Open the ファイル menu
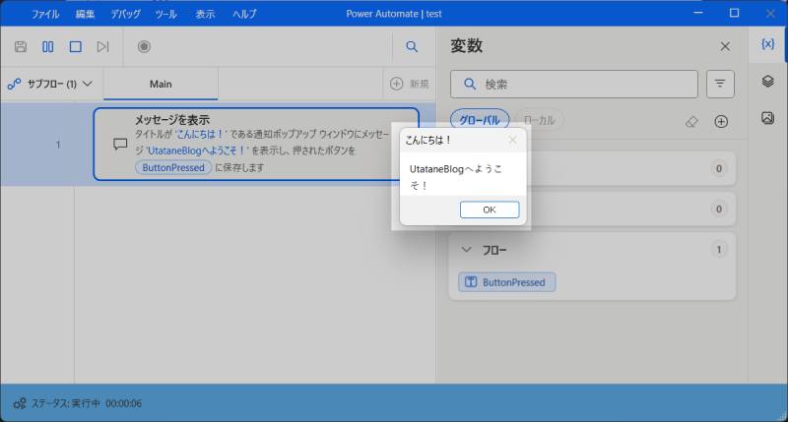This screenshot has width=788, height=422. (45, 14)
